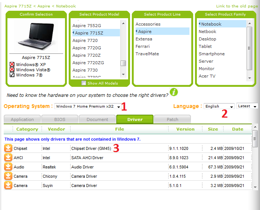Open the Language dropdown showing English
The width and height of the screenshot is (260, 210).
point(219,106)
